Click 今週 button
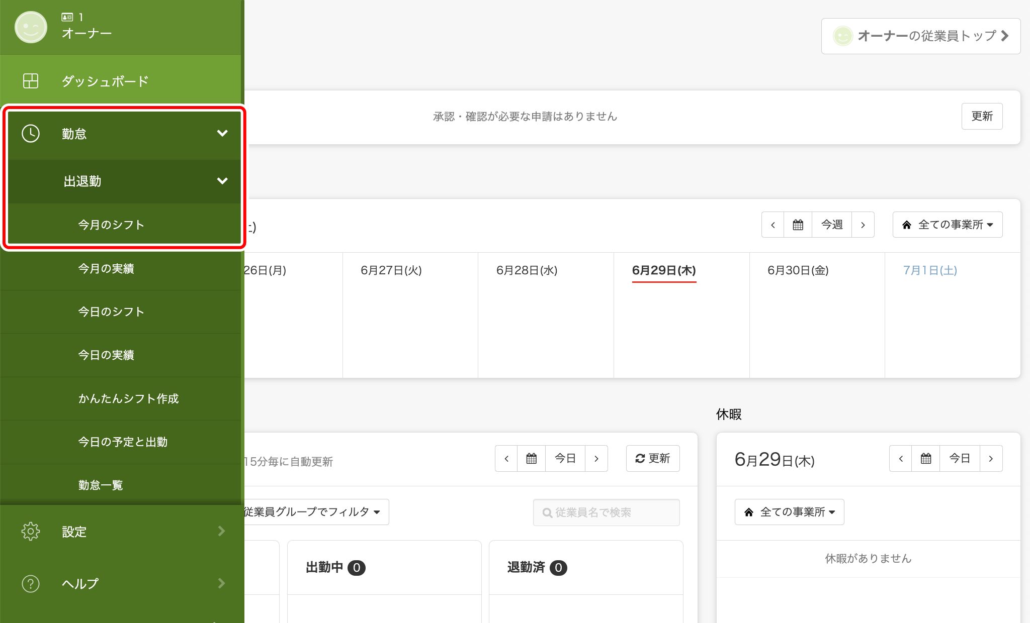 [832, 225]
